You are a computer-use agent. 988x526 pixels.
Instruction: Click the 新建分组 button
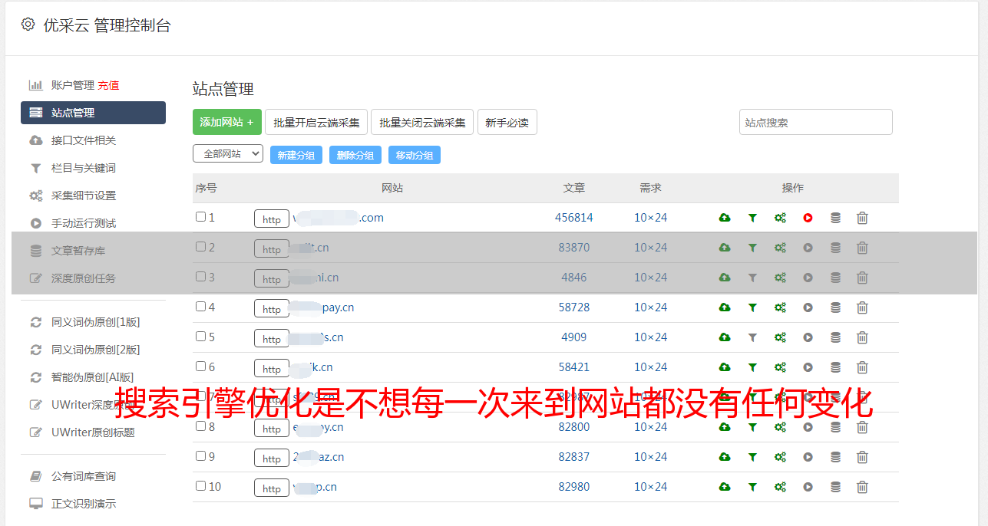[296, 155]
